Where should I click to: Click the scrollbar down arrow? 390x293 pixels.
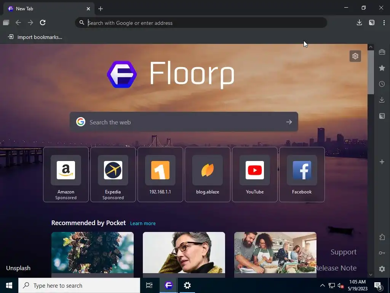coord(371,275)
